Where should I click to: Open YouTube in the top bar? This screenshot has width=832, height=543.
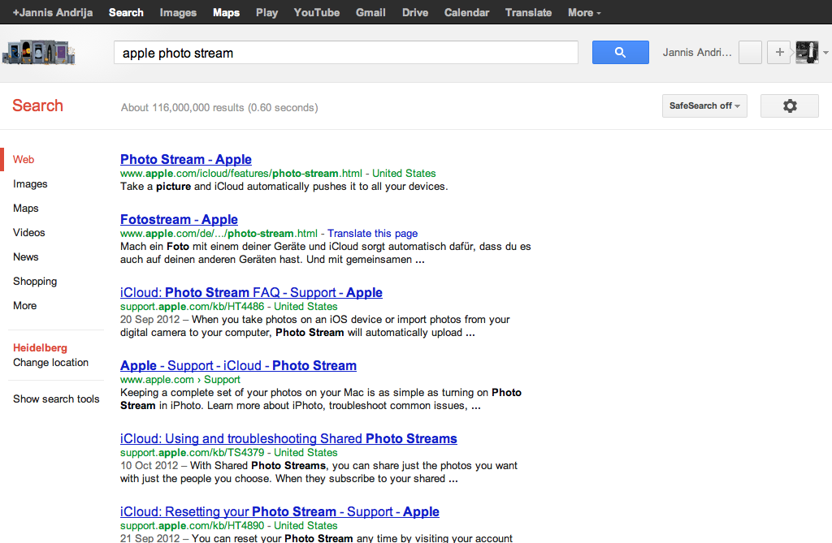click(317, 13)
